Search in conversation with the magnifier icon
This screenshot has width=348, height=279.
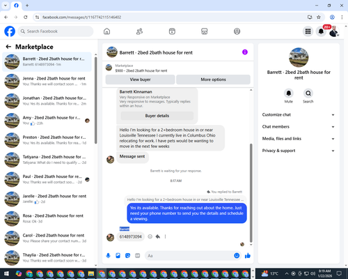coord(308,93)
